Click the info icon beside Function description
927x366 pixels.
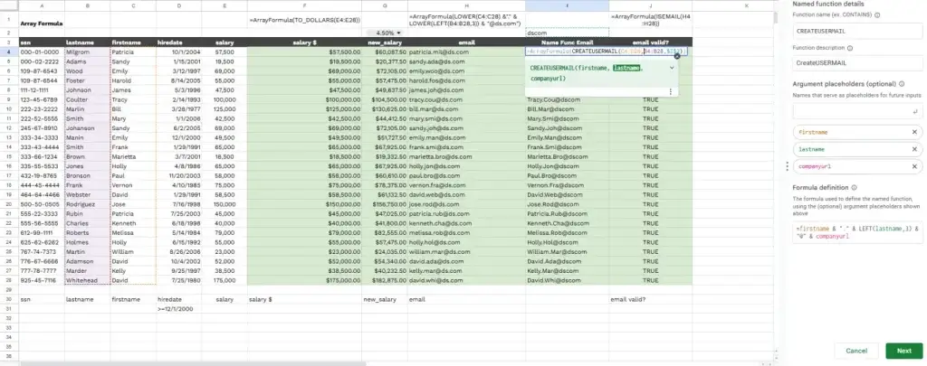[849, 49]
